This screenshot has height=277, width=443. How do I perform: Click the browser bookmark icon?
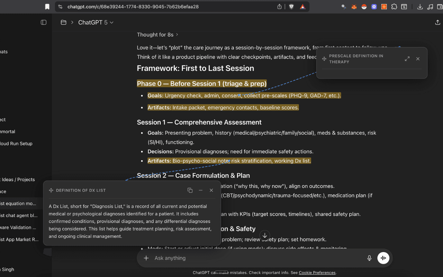47,7
